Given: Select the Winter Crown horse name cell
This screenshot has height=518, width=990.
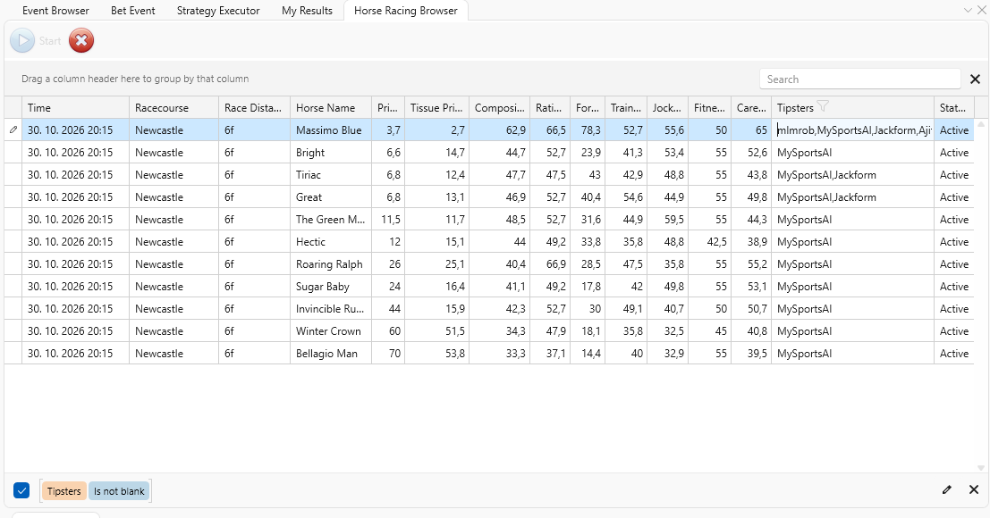Looking at the screenshot, I should (331, 331).
